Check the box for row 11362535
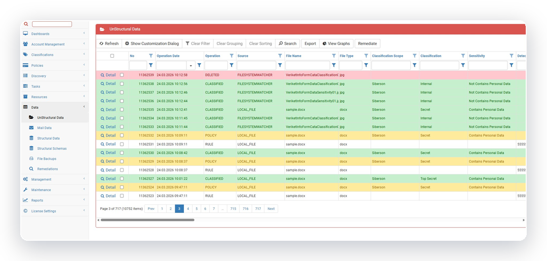547x261 pixels. tap(122, 109)
